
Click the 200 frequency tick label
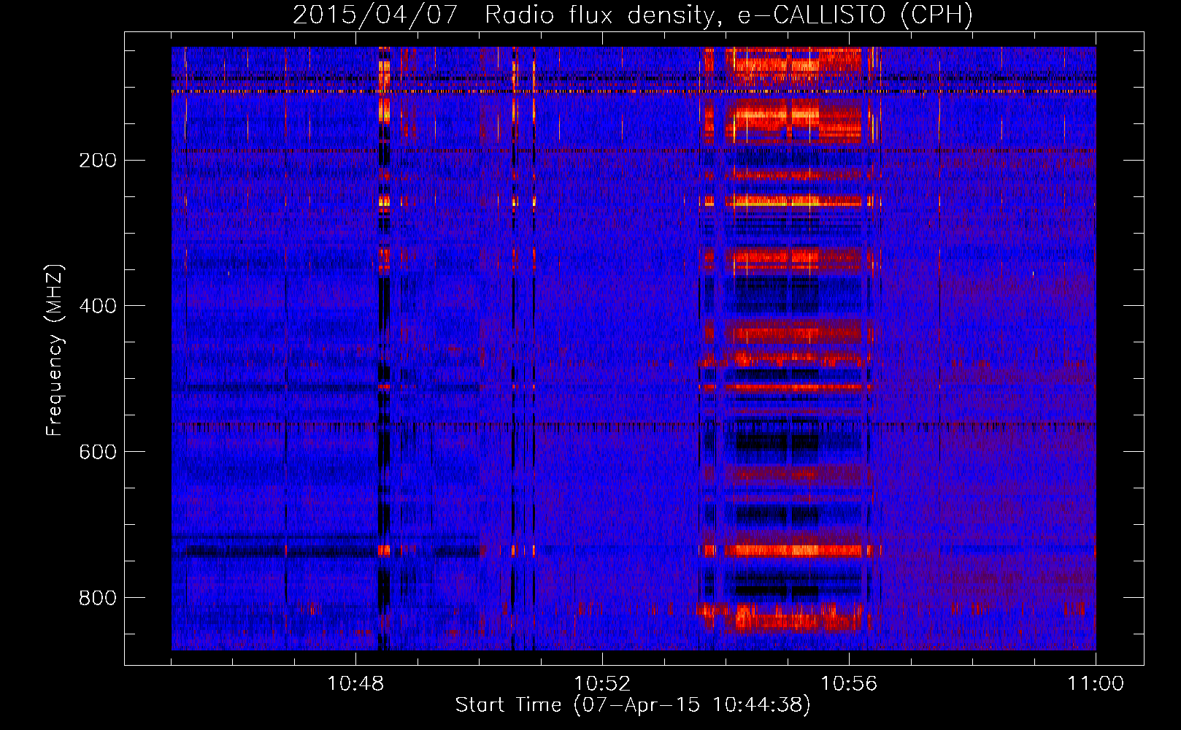tap(98, 161)
